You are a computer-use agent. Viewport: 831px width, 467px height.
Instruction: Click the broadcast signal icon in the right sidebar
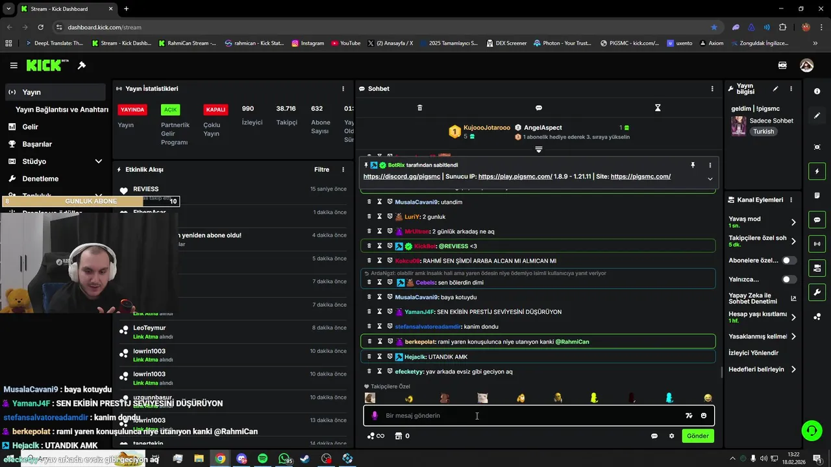click(x=817, y=244)
